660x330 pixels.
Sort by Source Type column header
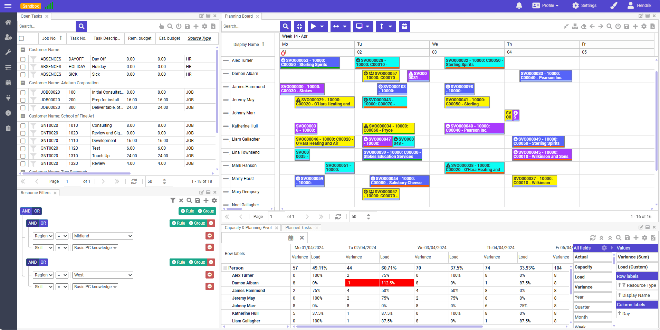coord(199,38)
